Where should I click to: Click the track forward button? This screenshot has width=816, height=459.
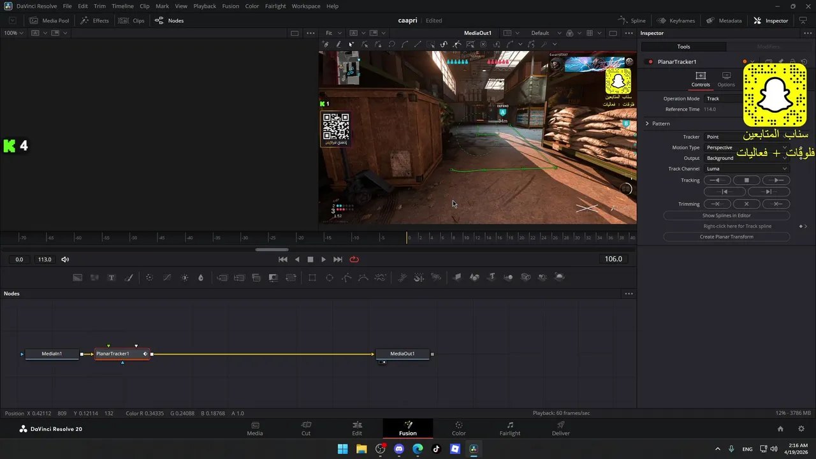point(776,180)
